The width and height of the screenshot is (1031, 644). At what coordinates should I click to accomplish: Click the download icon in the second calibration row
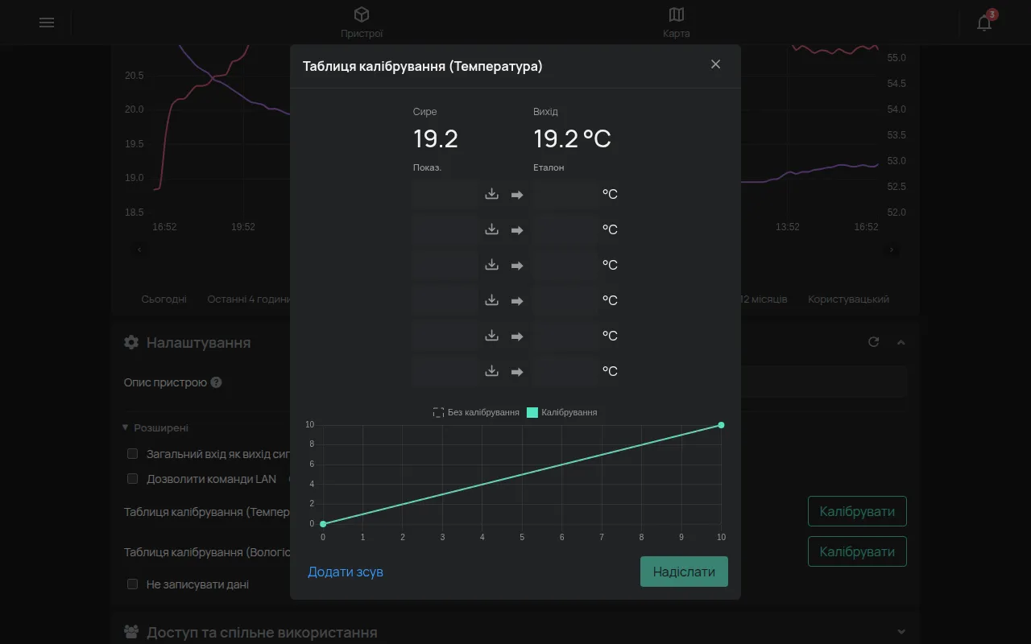(x=492, y=229)
